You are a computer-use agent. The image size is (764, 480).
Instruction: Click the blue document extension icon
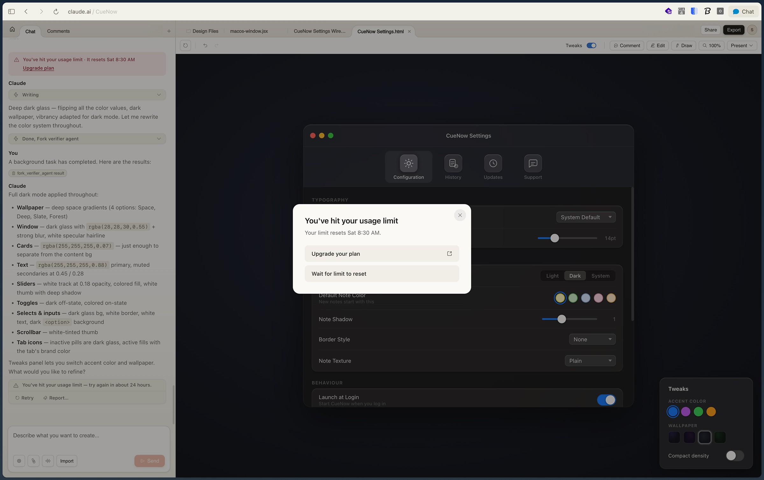click(x=694, y=11)
